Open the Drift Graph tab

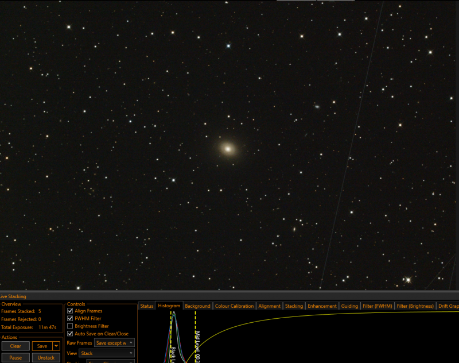448,306
